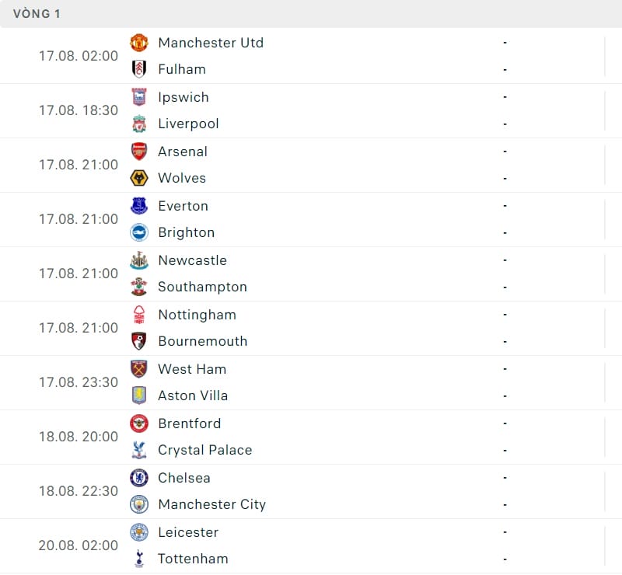Click the score dash for Nottingham
The width and height of the screenshot is (622, 575).
(x=505, y=315)
